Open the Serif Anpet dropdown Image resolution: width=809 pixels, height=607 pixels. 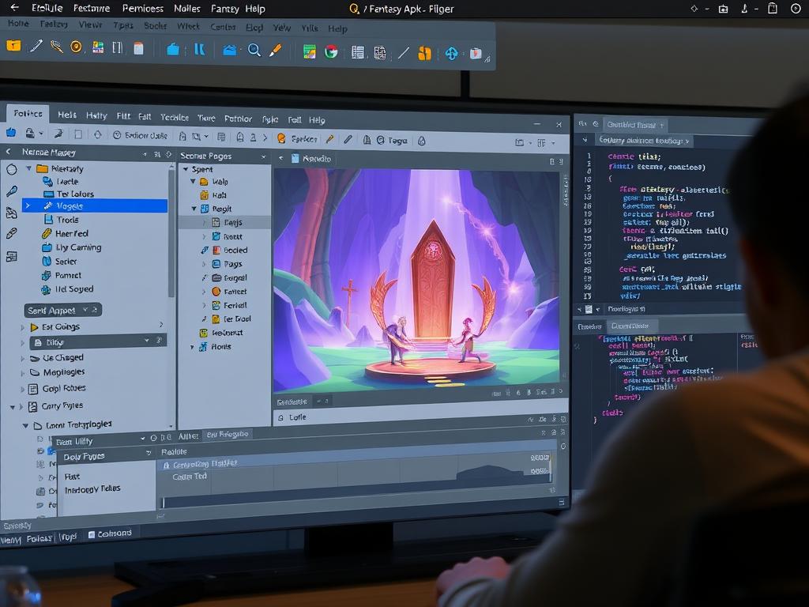[62, 310]
